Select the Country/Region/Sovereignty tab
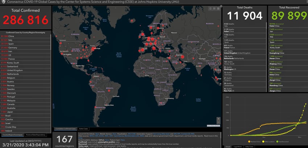This screenshot has height=148, width=308. click(x=13, y=135)
